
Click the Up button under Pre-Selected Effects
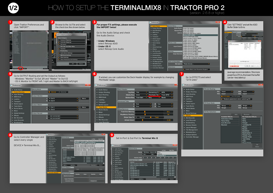[x=257, y=144]
